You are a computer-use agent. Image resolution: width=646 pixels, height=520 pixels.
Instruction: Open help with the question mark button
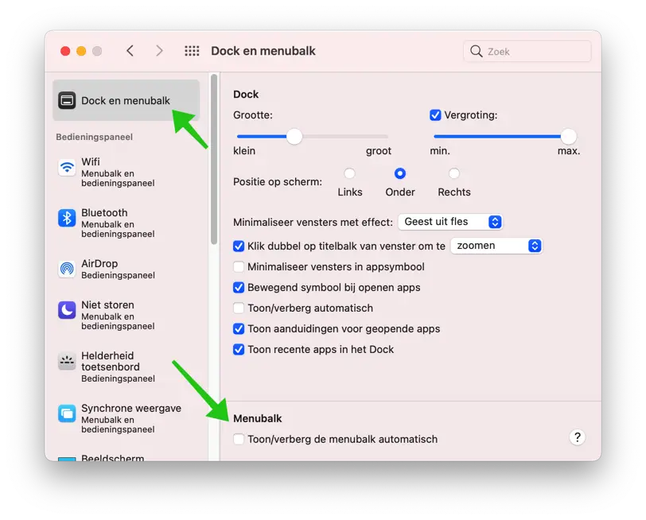pyautogui.click(x=578, y=437)
